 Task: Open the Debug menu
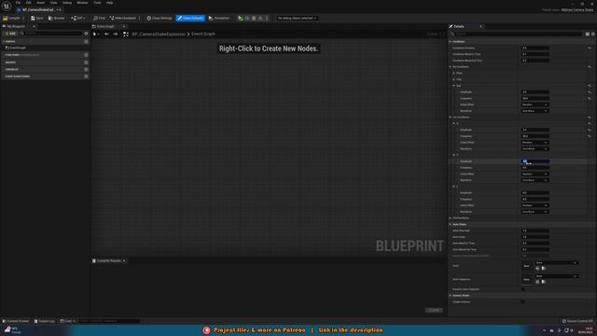(66, 3)
